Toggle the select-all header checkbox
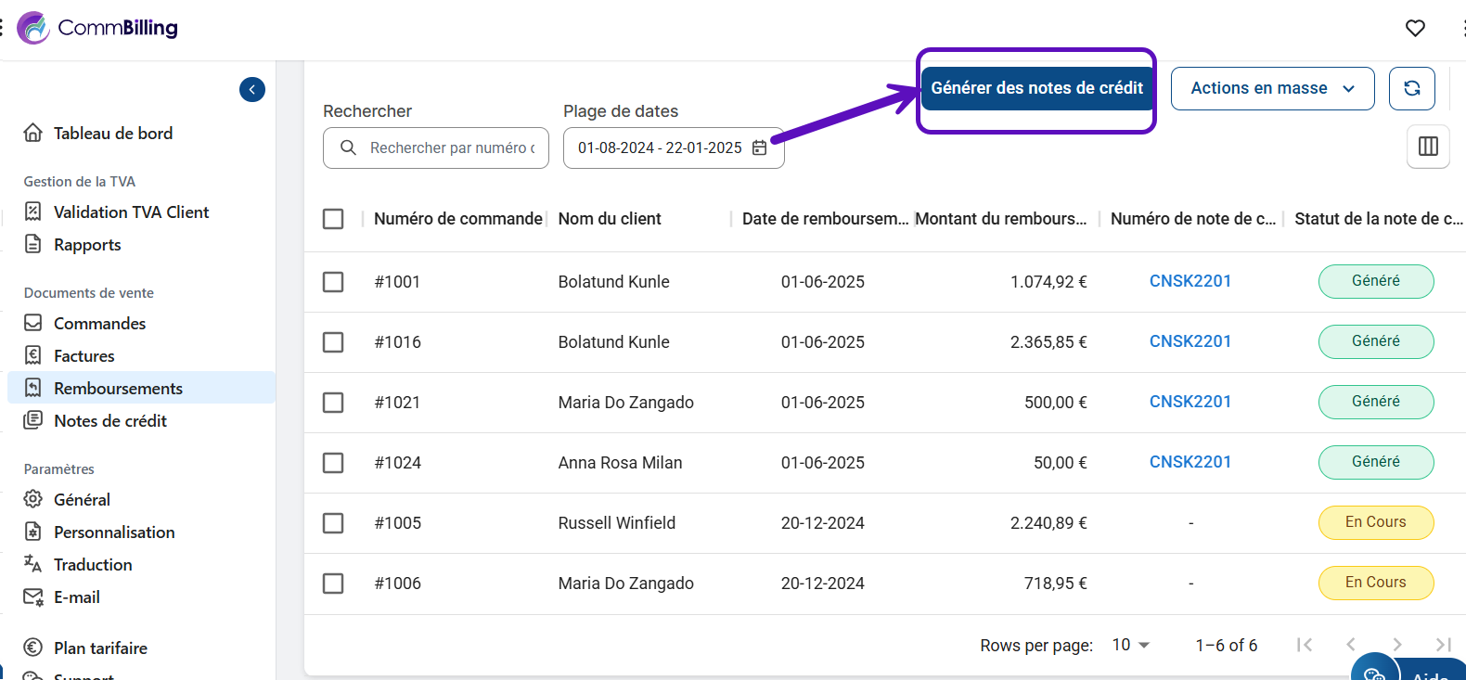Viewport: 1466px width, 680px height. point(333,219)
